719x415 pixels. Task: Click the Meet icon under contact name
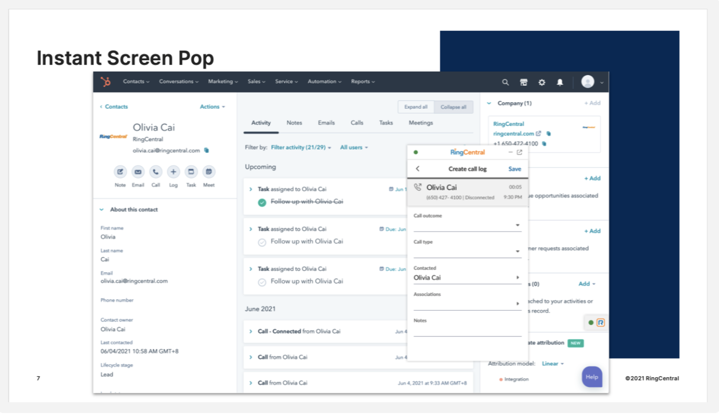coord(209,172)
